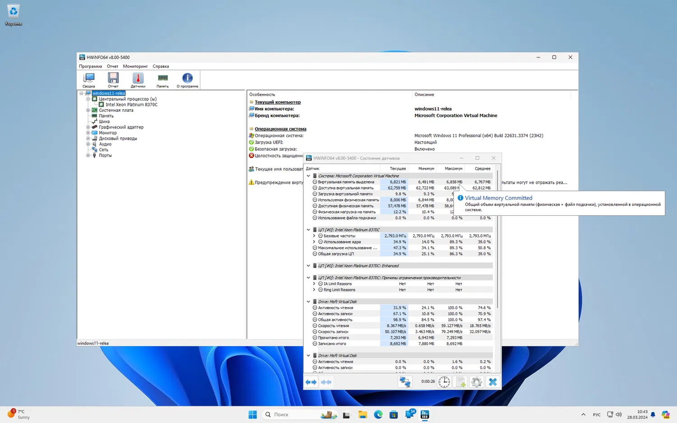Open the Мониторинг menu
Screen dimensions: 677x423
(x=135, y=66)
